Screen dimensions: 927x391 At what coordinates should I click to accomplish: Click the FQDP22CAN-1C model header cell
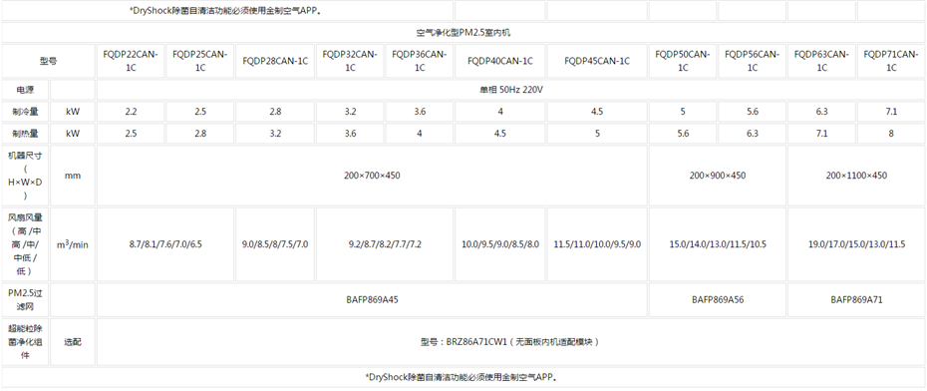[x=131, y=61]
